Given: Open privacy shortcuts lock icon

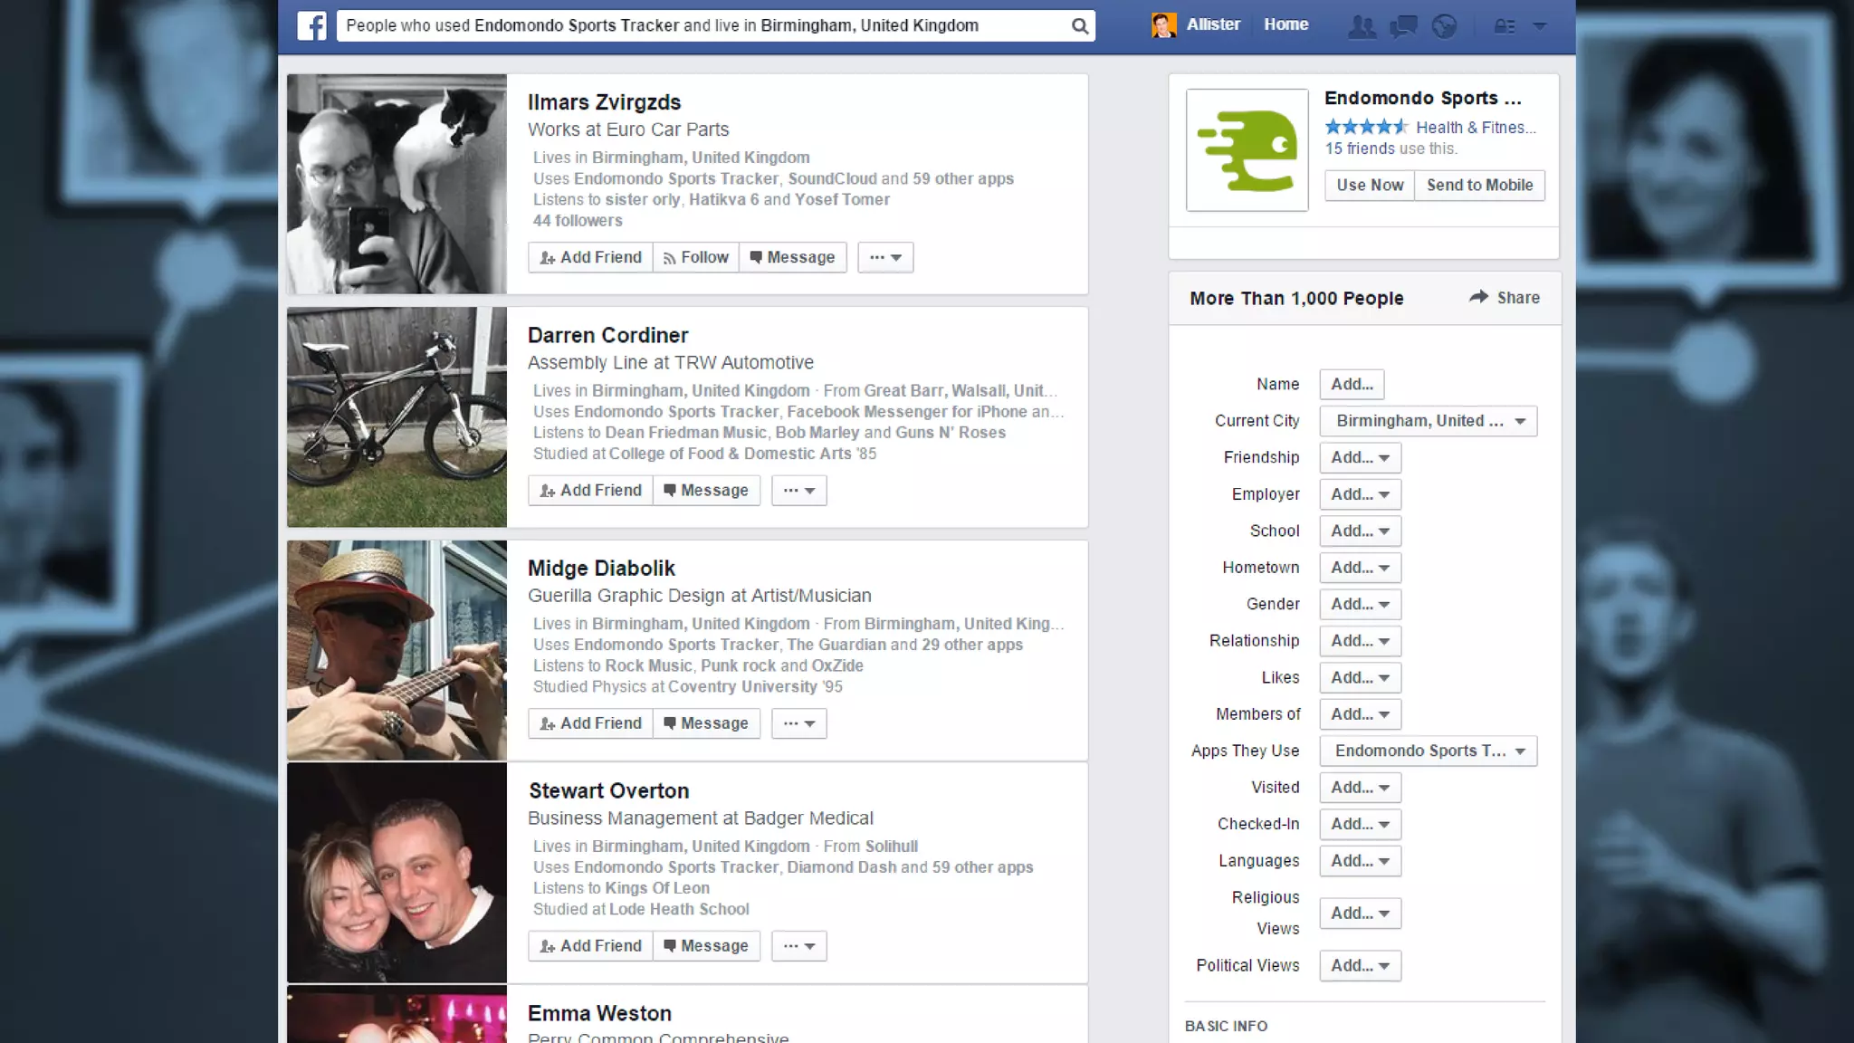Looking at the screenshot, I should (1504, 26).
